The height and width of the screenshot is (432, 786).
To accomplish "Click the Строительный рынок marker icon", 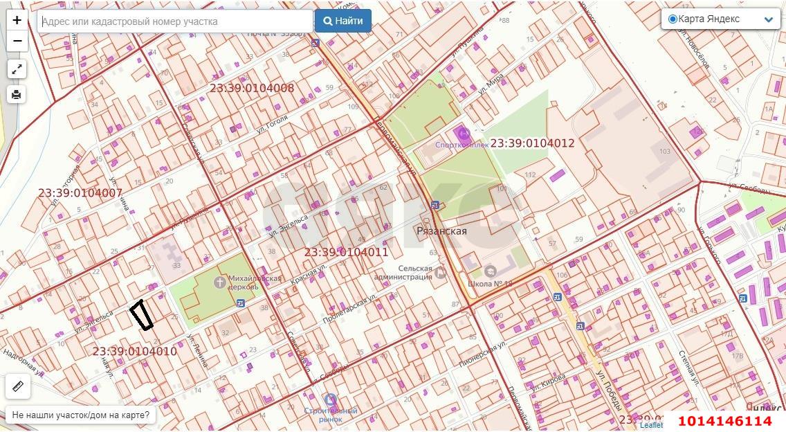I will (x=331, y=399).
